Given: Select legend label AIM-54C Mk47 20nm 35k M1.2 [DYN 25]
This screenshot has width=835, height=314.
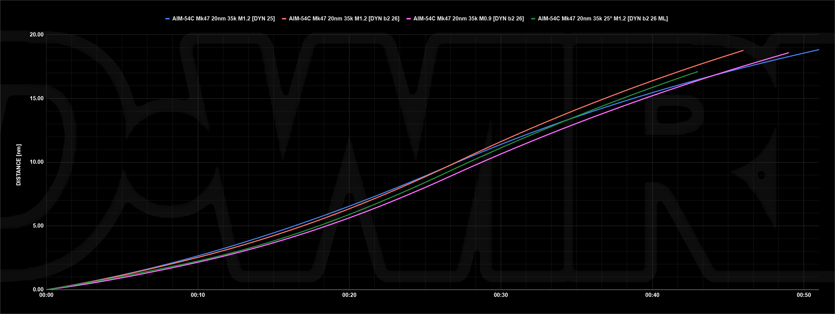Looking at the screenshot, I should click(223, 19).
